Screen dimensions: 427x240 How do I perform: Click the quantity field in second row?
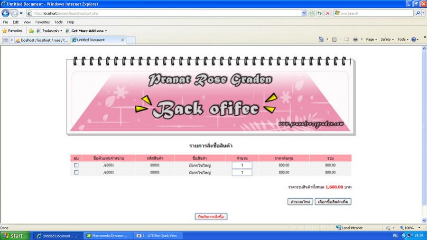242,172
